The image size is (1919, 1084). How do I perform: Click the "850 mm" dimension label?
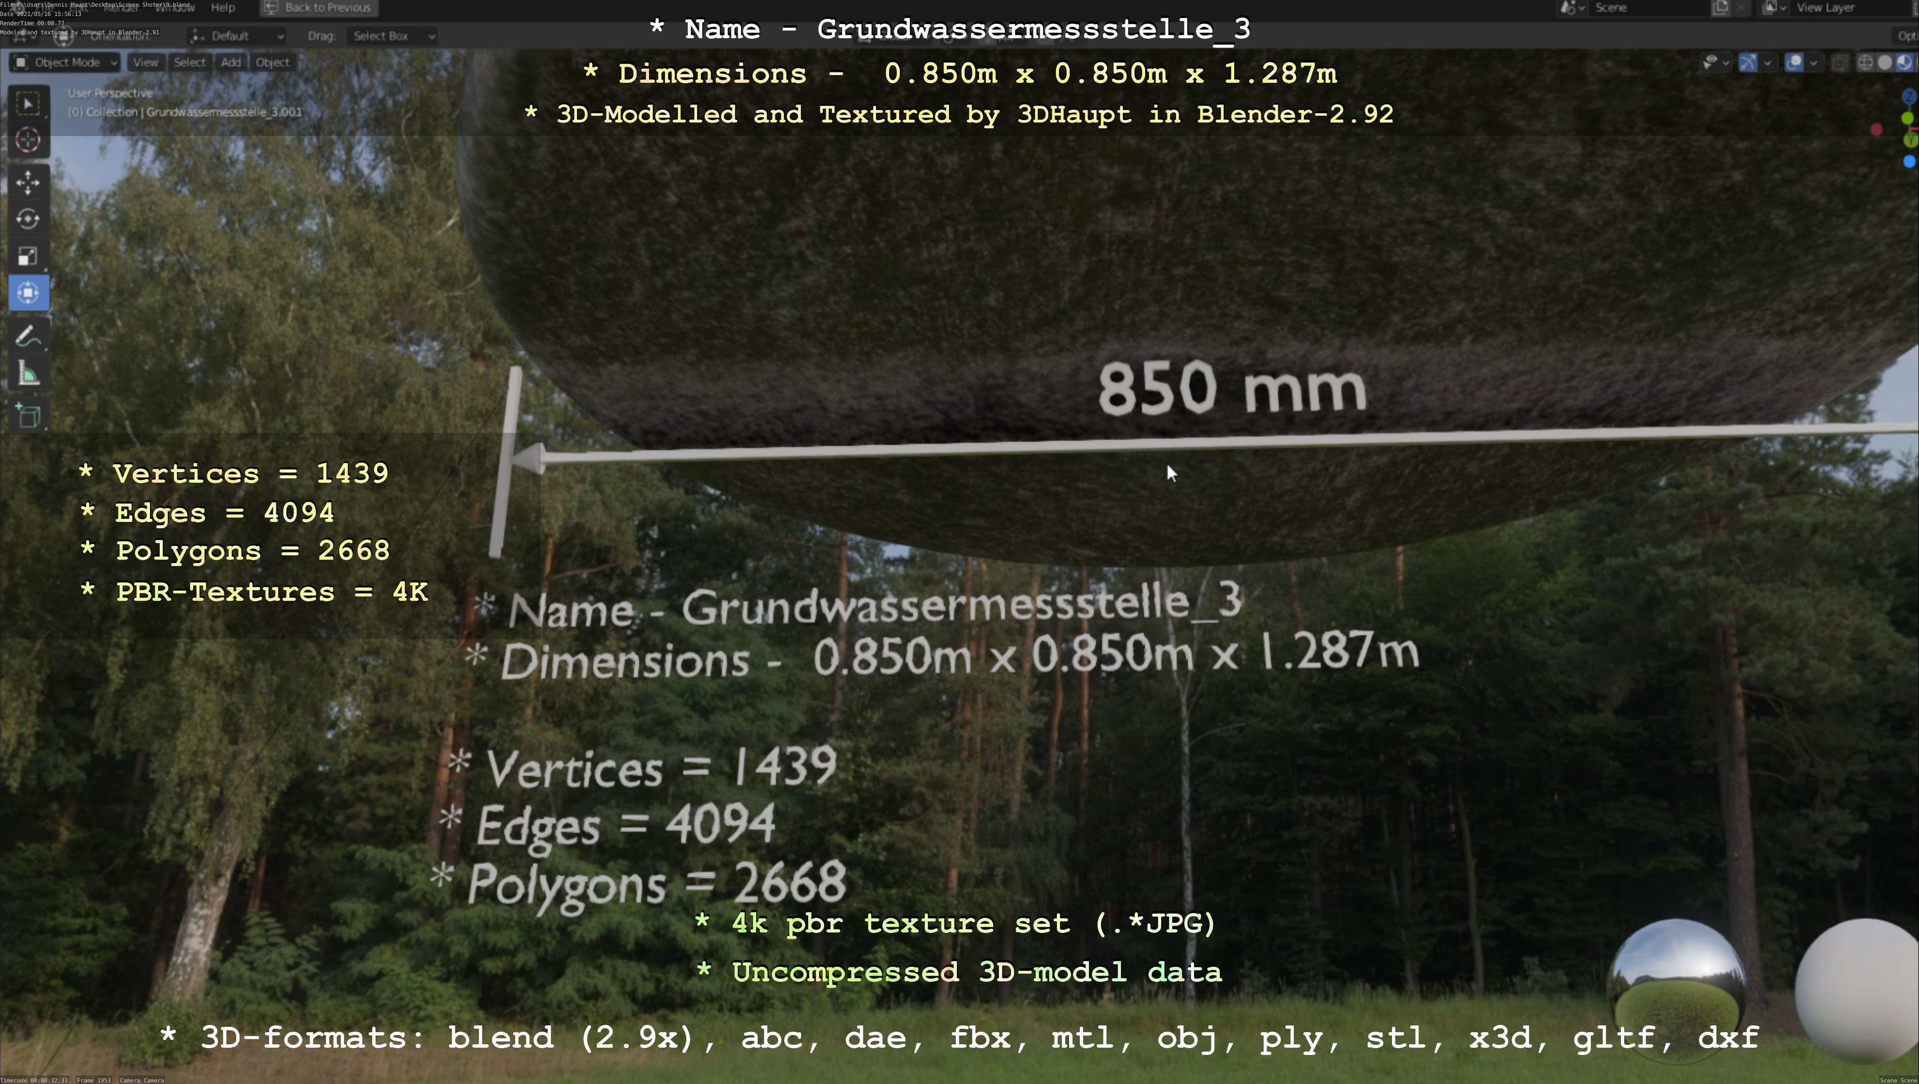click(1232, 388)
